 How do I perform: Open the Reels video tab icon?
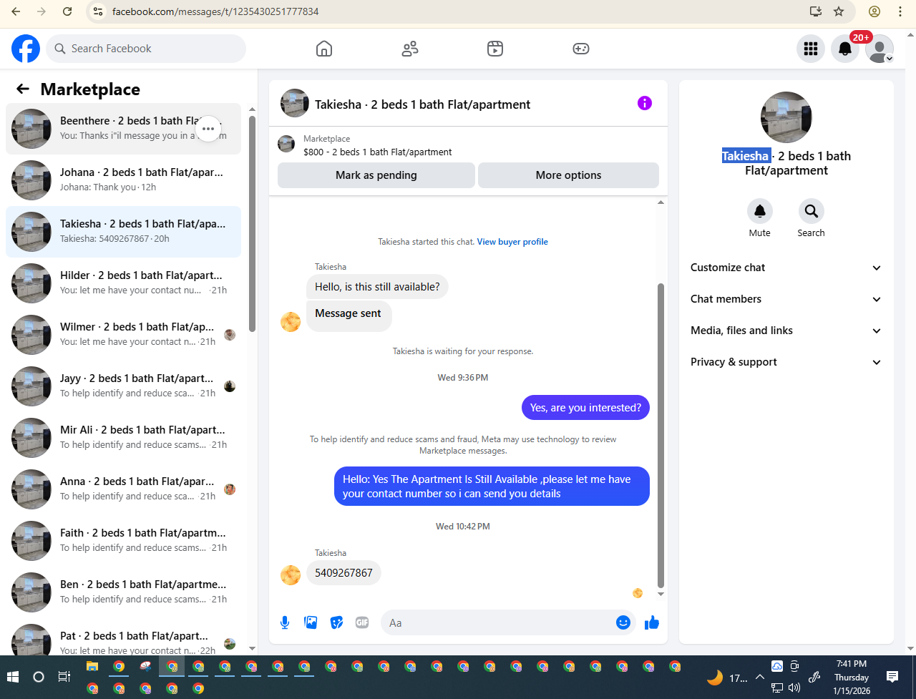[x=495, y=49]
